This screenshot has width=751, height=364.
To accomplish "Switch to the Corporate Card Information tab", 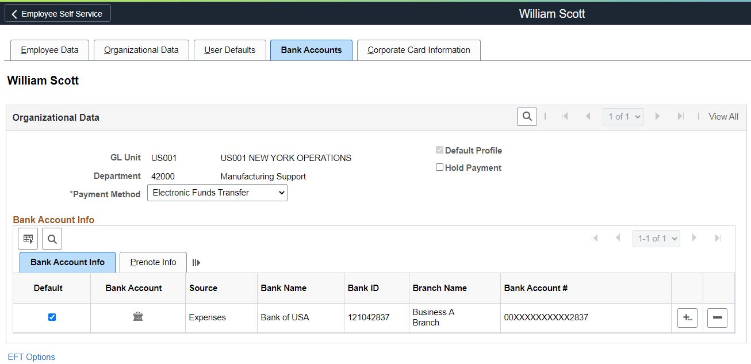I will 419,50.
